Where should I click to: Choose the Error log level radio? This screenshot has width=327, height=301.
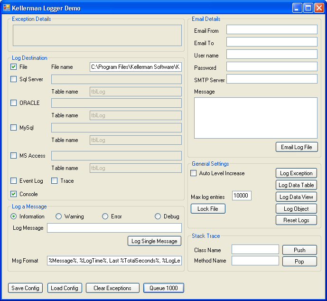[105, 216]
